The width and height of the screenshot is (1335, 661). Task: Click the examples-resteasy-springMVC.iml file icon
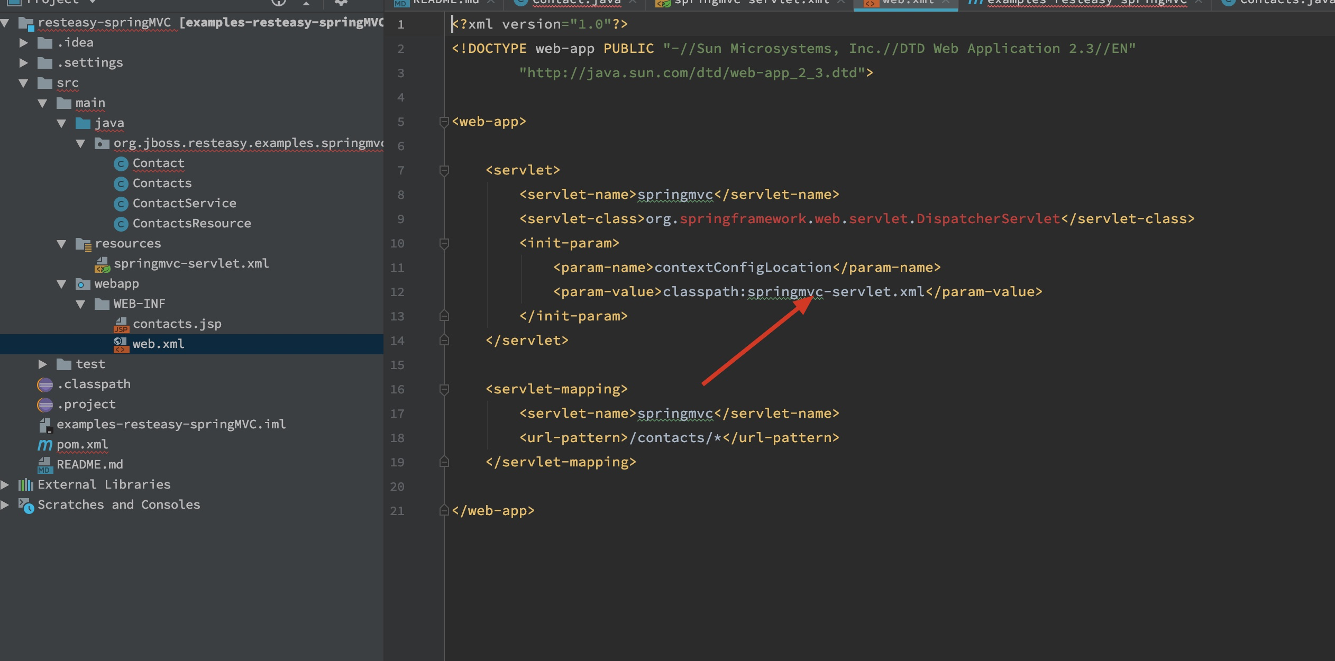tap(45, 425)
